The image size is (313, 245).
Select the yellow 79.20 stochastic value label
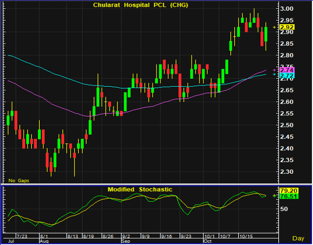click(289, 191)
